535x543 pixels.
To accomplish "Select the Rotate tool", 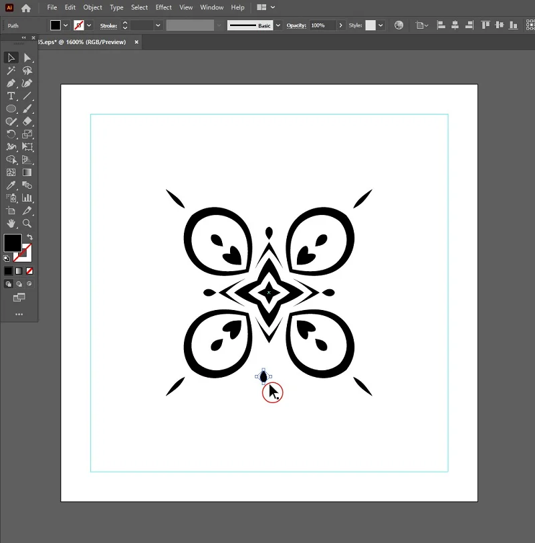I will (x=11, y=134).
